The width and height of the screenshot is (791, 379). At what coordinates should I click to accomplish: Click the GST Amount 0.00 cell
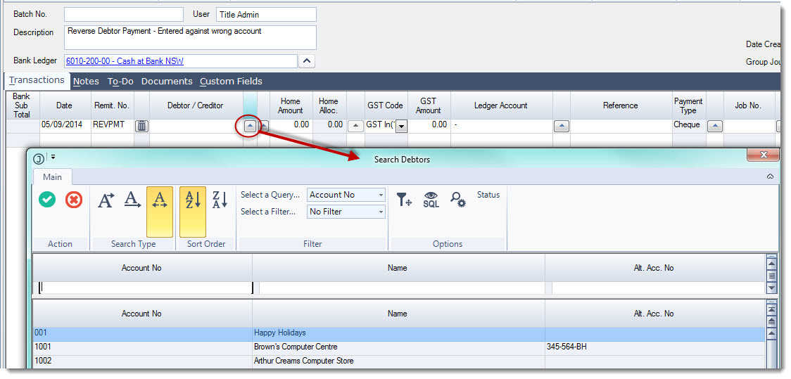[x=429, y=125]
